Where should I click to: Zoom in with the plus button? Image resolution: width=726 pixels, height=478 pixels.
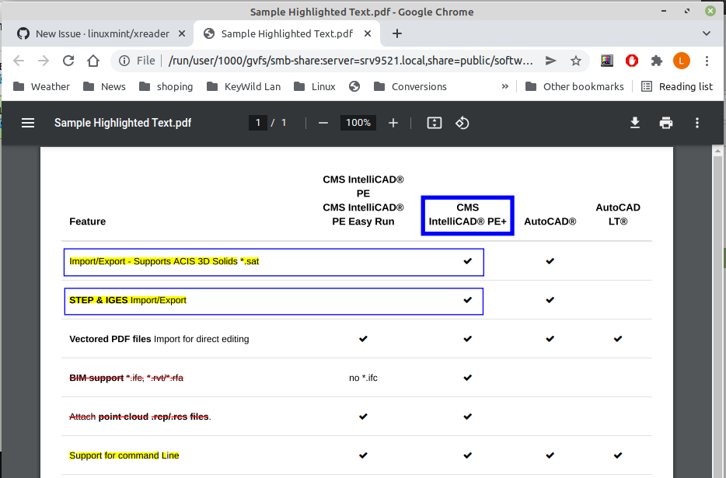pos(393,123)
